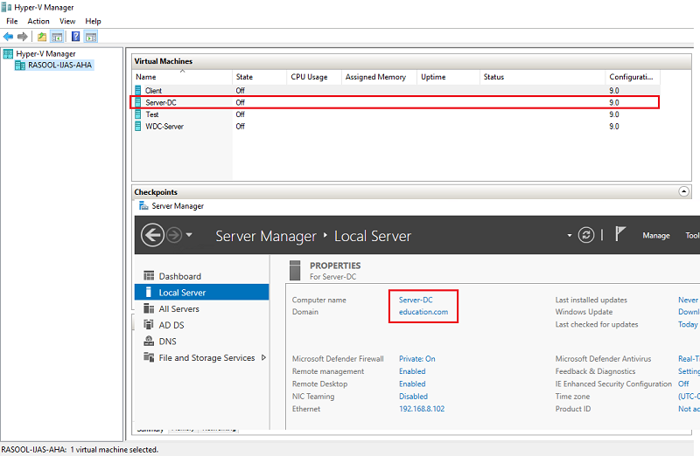Click the Server-DC virtual machine icon
Image resolution: width=700 pixels, height=456 pixels.
click(138, 102)
